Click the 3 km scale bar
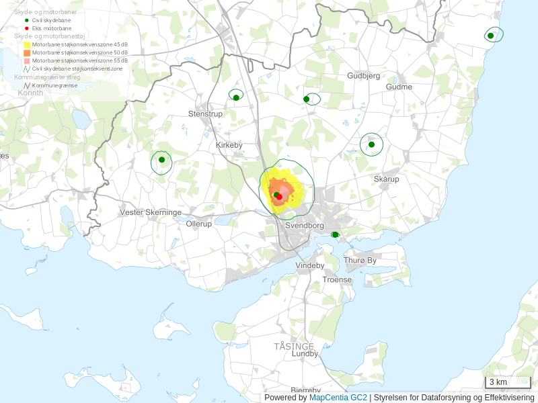538x403 pixels. [x=508, y=383]
